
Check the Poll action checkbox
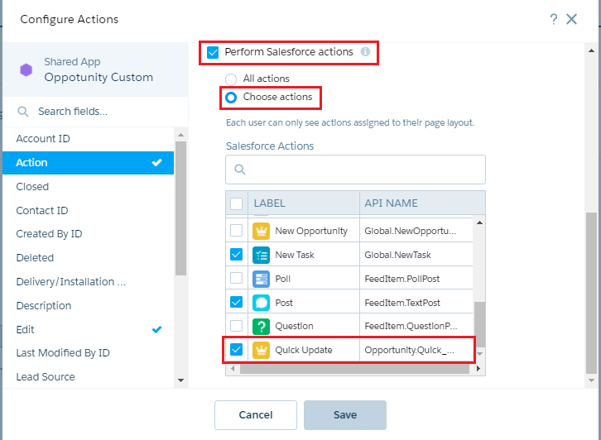click(x=236, y=278)
